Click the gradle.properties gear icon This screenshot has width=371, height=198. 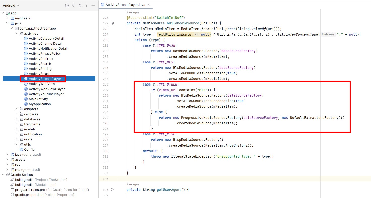coord(12,195)
